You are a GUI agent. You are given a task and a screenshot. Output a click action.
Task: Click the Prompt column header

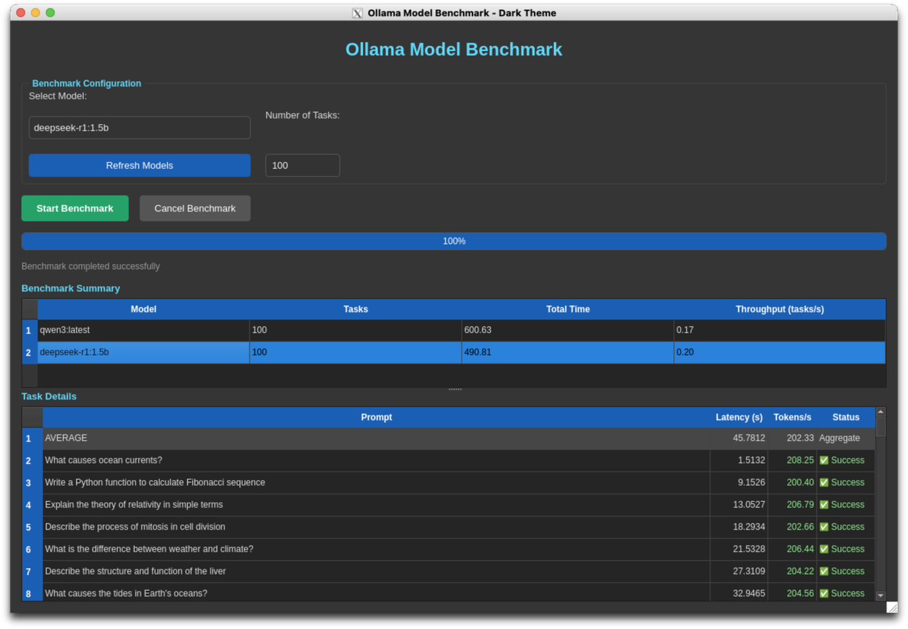pyautogui.click(x=376, y=417)
